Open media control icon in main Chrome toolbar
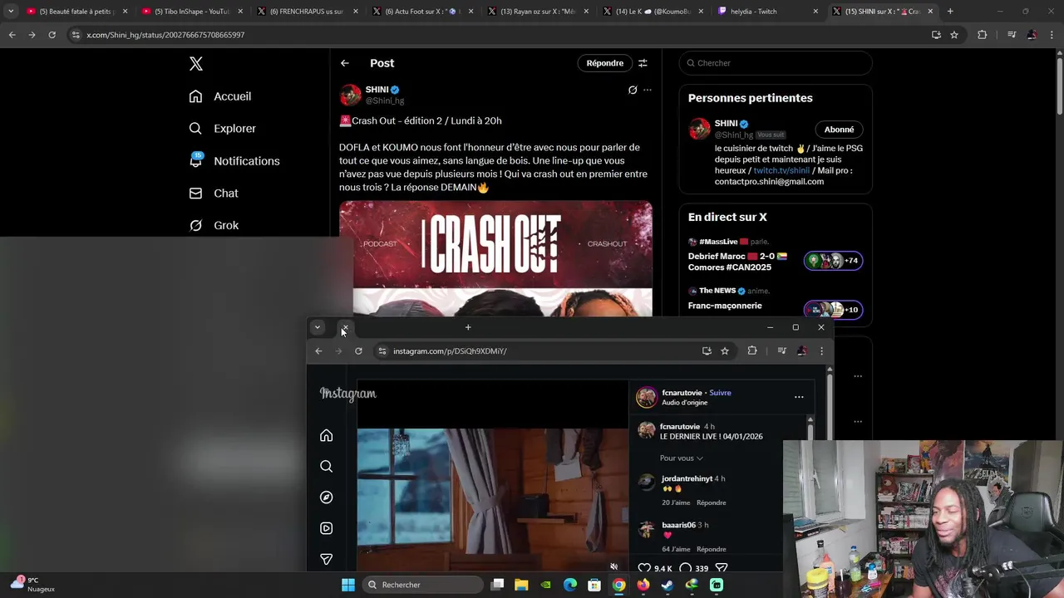1064x598 pixels. coord(1012,35)
